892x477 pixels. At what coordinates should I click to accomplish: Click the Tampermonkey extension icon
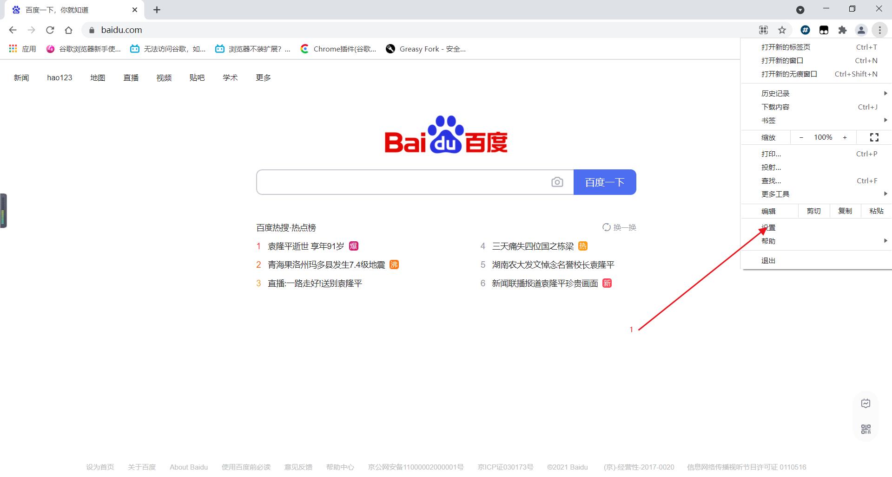(824, 30)
